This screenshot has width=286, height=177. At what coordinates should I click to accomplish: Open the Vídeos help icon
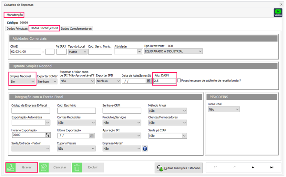point(278,13)
